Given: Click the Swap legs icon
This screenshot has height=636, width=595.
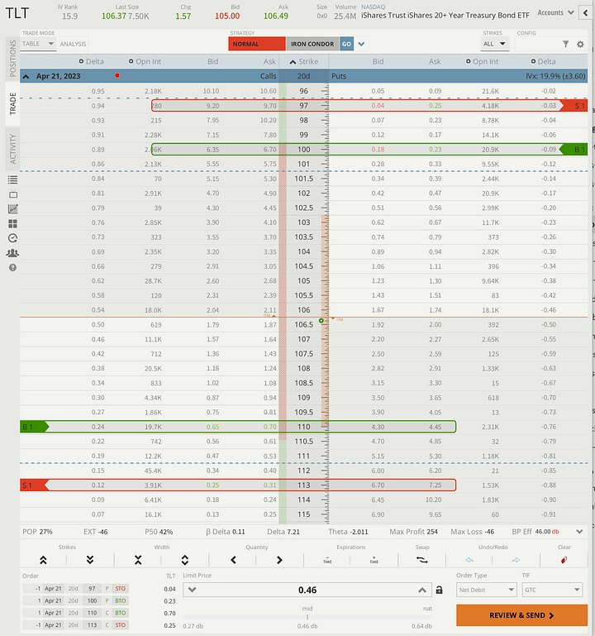Looking at the screenshot, I should (422, 560).
